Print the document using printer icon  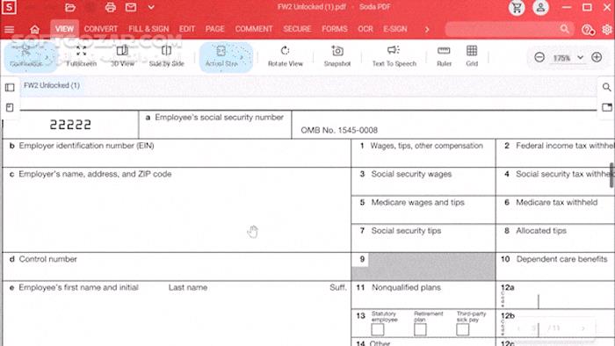pos(110,7)
